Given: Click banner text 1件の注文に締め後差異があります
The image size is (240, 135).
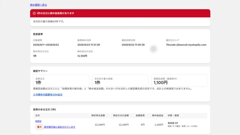Looking at the screenshot, I should point(55,13).
